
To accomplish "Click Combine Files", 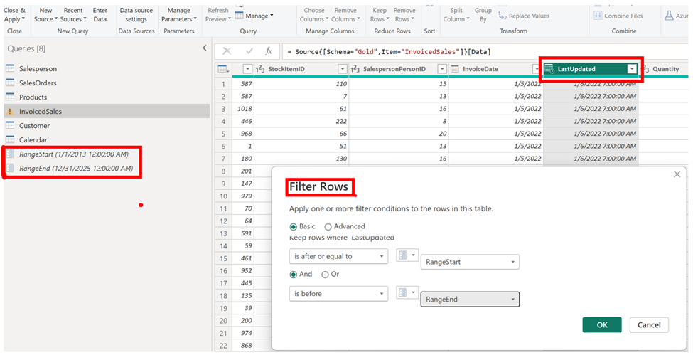I will tap(618, 16).
